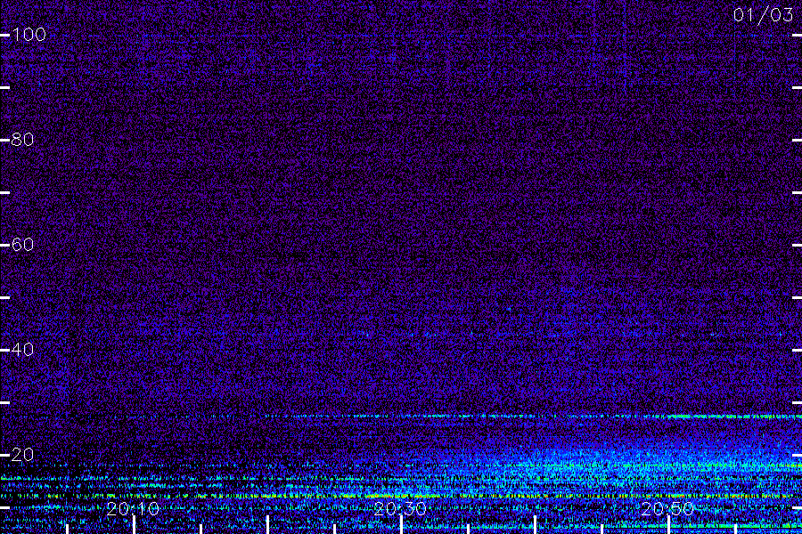
Task: Click the 01/03 date label
Action: coord(763,15)
